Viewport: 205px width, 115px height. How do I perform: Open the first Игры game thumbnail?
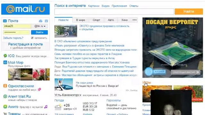point(157,94)
